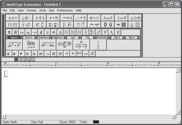The width and height of the screenshot is (182, 125).
Task: Open the relational symbols palette (≤ ≠ ≈)
Action: [13, 18]
